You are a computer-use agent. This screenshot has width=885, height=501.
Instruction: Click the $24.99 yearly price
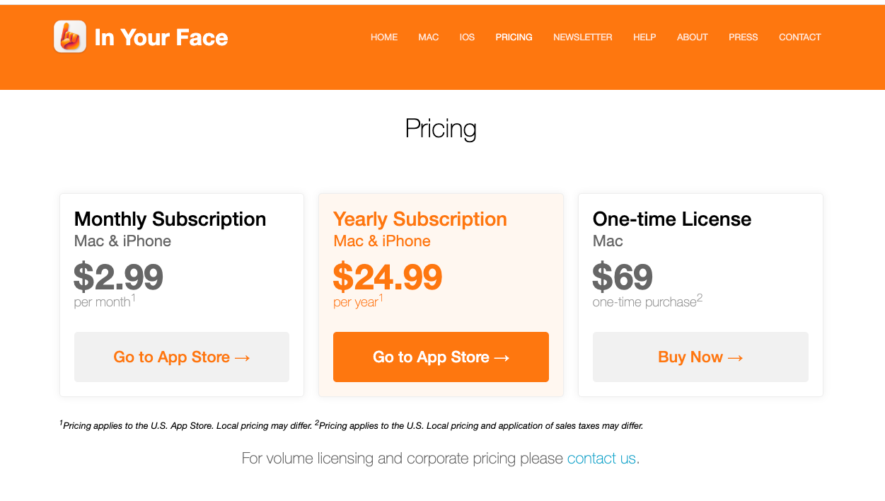pos(388,277)
